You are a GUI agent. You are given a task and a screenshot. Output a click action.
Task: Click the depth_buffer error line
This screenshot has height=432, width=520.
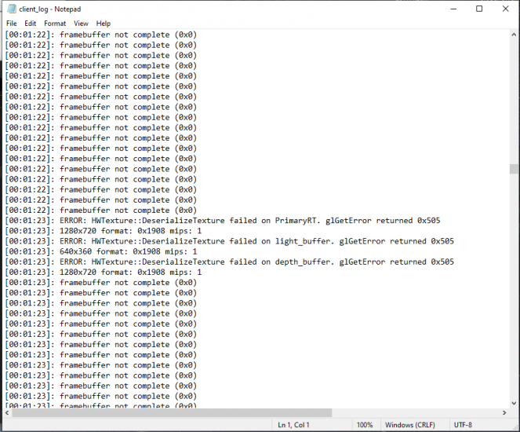[x=229, y=262]
